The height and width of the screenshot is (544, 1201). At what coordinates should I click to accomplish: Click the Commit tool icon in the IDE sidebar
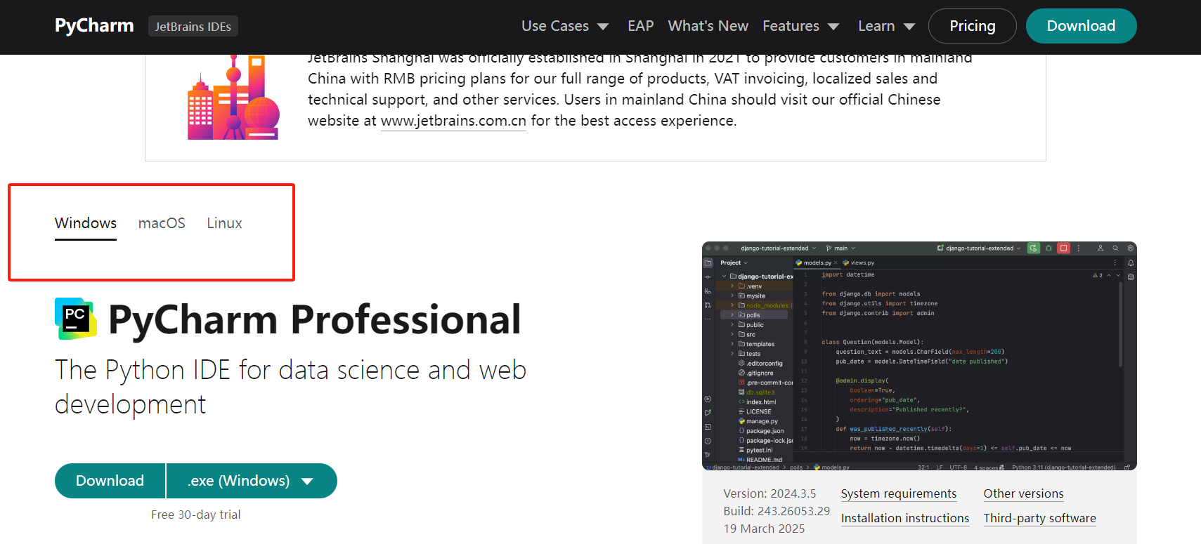coord(708,277)
